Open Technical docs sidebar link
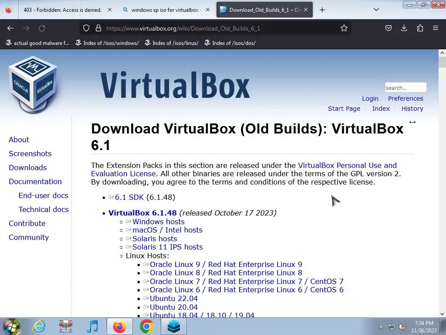446x335 pixels. point(44,209)
